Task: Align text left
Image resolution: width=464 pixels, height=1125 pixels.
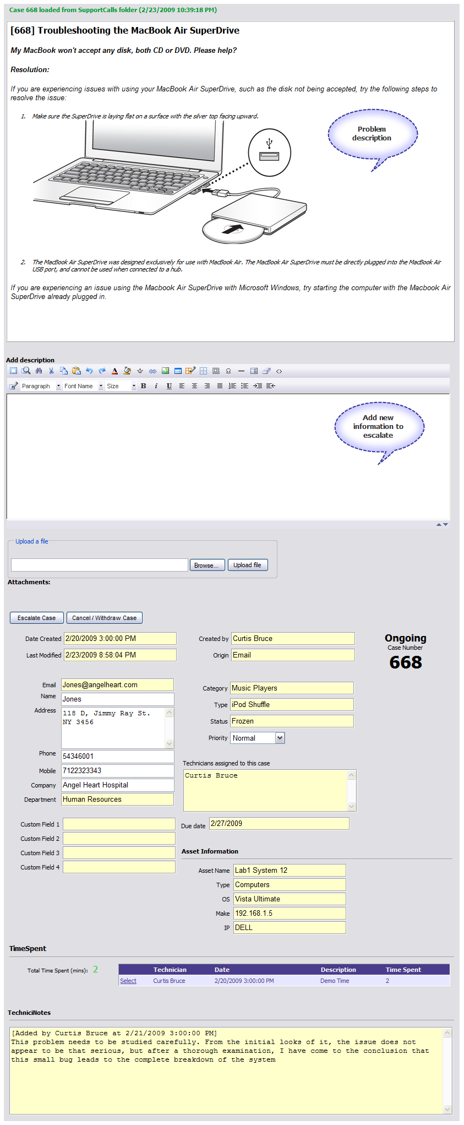Action: 182,386
